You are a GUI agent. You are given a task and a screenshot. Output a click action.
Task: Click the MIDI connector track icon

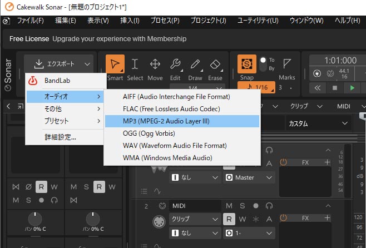(159, 222)
